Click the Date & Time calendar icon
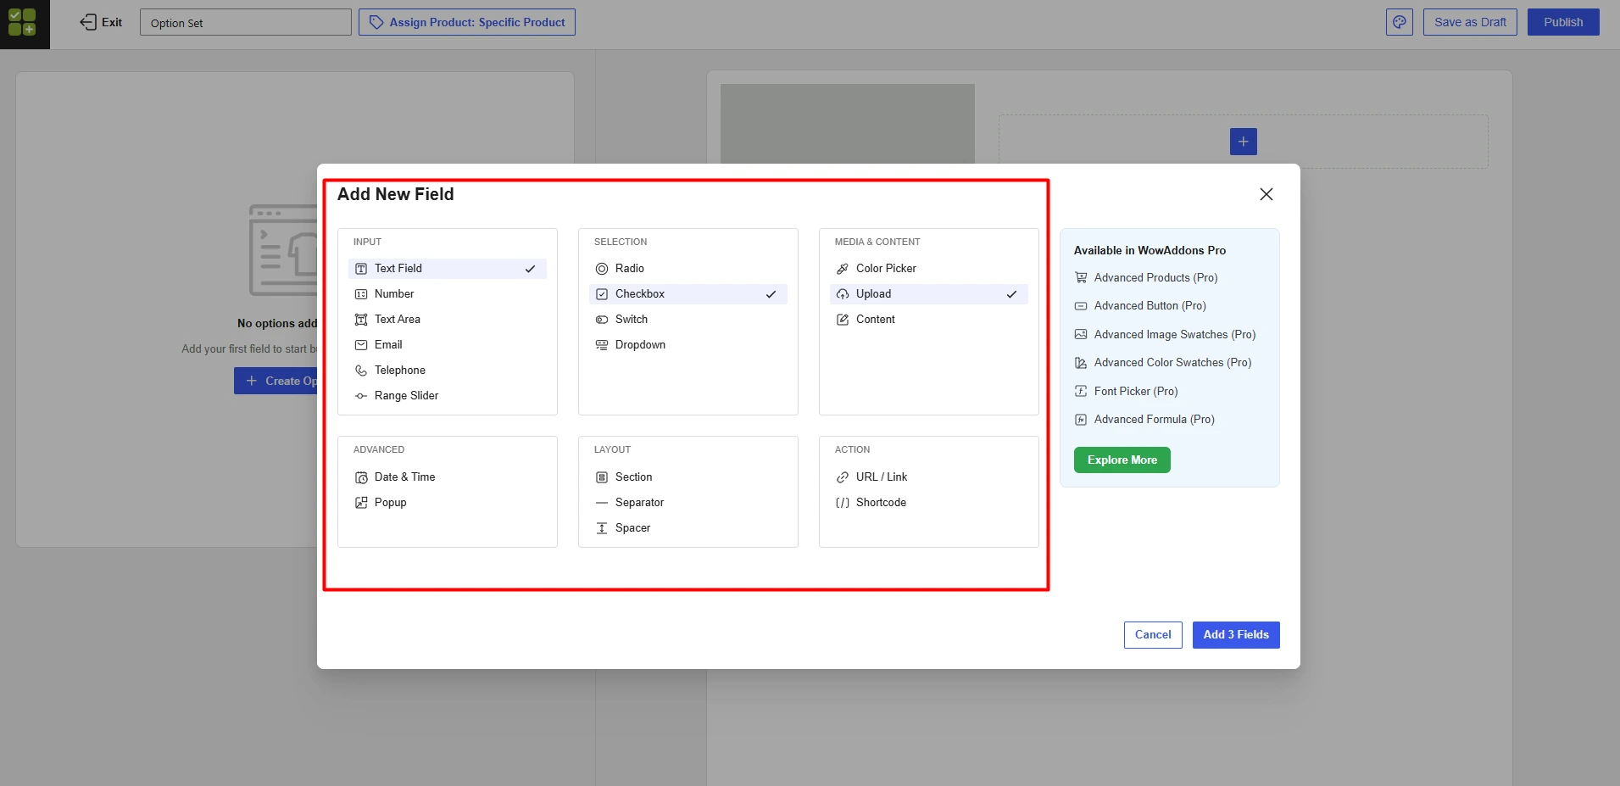 click(x=361, y=477)
